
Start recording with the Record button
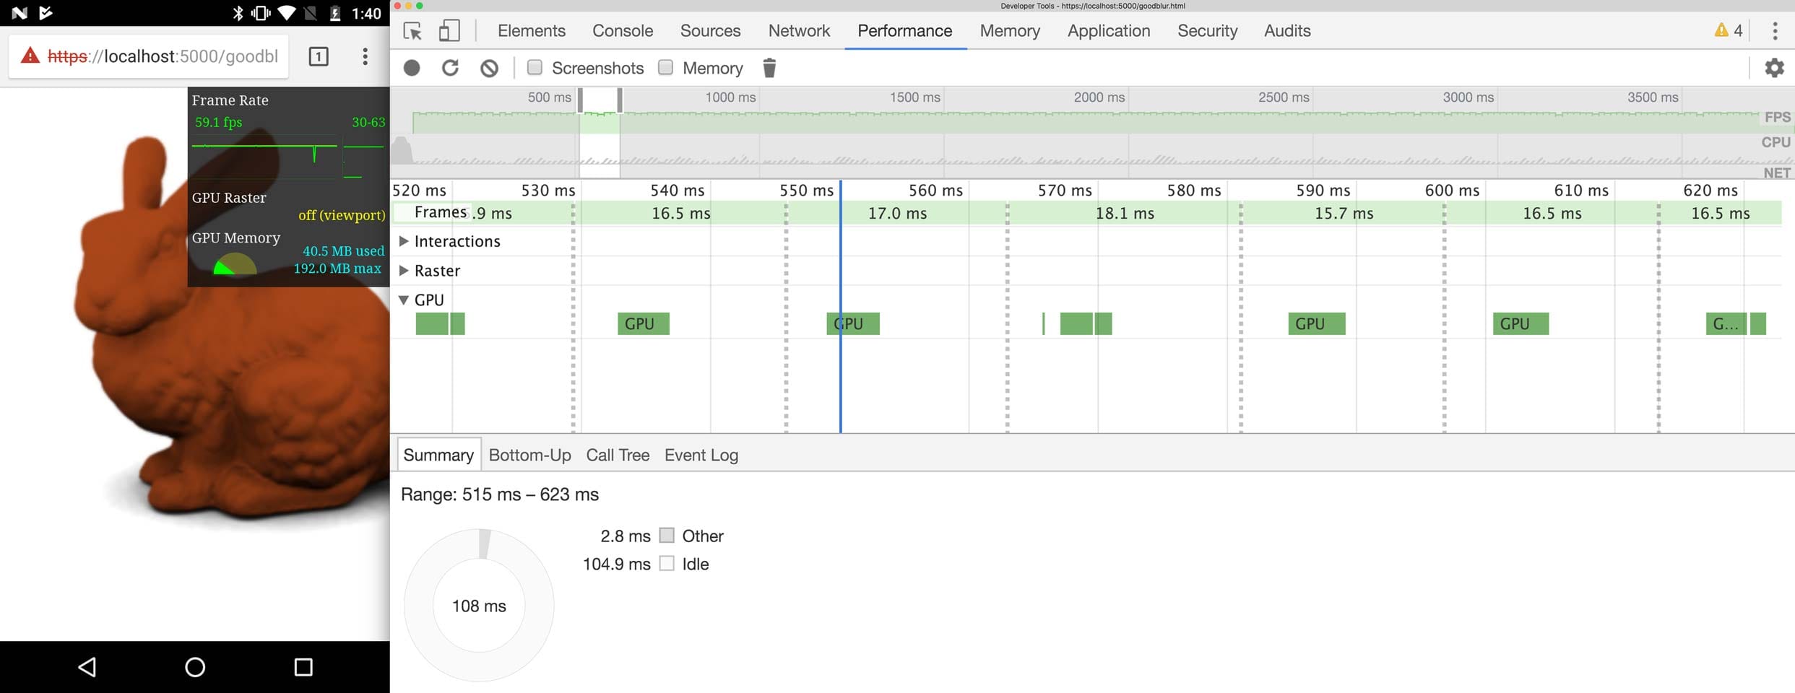[x=412, y=68]
